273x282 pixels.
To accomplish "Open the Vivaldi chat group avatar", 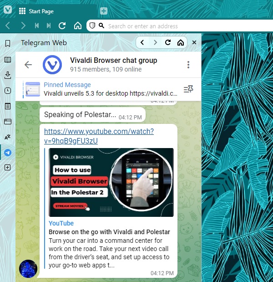I will point(52,65).
